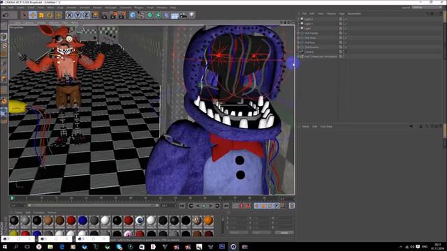Jump to start of animation
This screenshot has width=447, height=251.
click(x=182, y=206)
